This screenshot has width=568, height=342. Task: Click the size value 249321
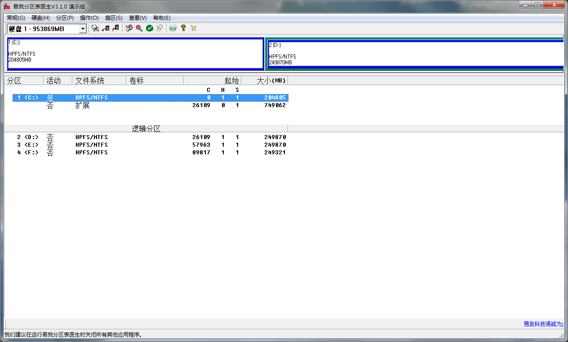pos(275,153)
